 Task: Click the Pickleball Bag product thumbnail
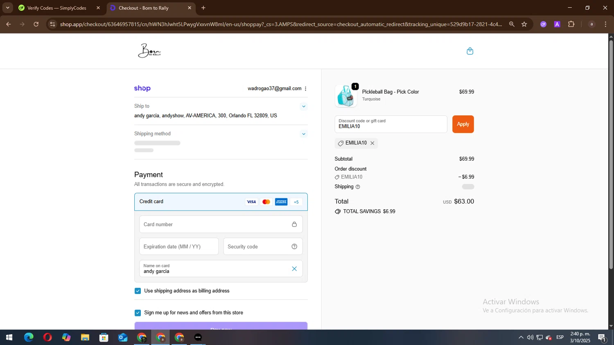(346, 96)
